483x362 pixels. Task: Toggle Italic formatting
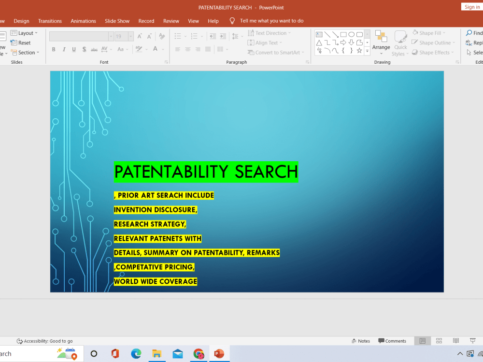(x=64, y=49)
